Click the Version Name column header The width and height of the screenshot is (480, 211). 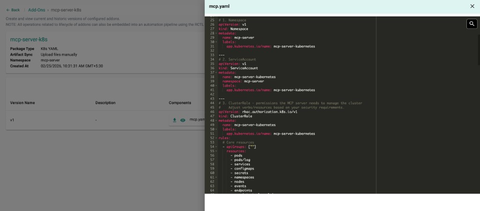pyautogui.click(x=22, y=103)
